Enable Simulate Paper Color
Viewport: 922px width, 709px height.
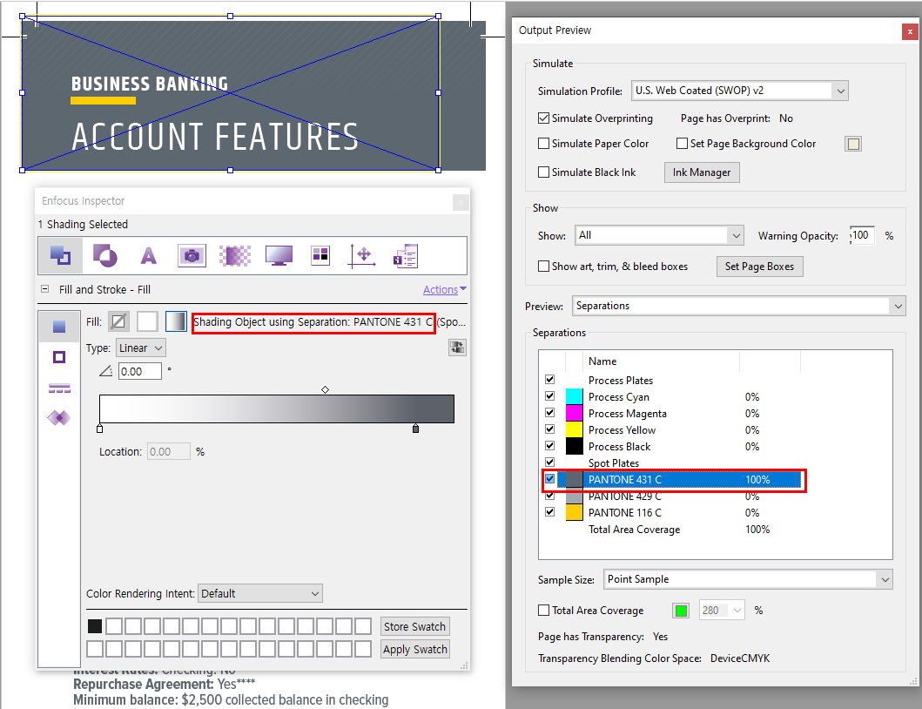(544, 144)
